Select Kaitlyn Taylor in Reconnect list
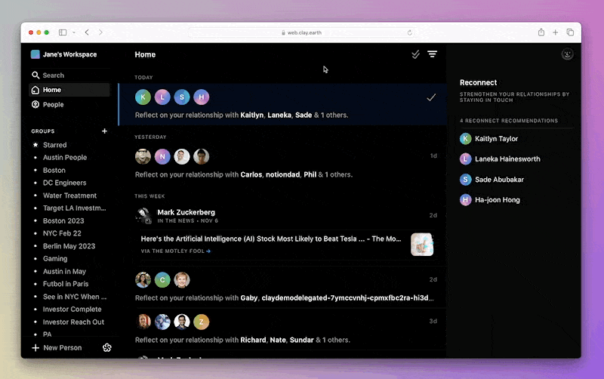This screenshot has height=379, width=604. click(489, 139)
